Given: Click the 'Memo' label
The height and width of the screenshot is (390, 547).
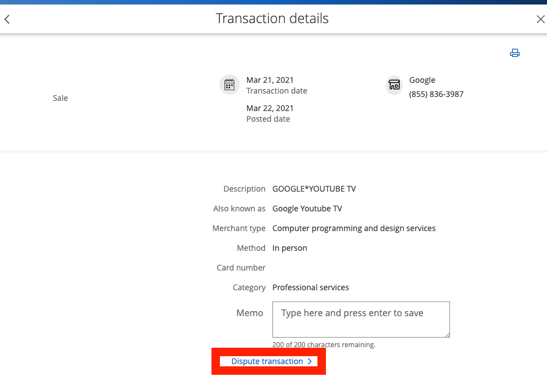Looking at the screenshot, I should [250, 313].
